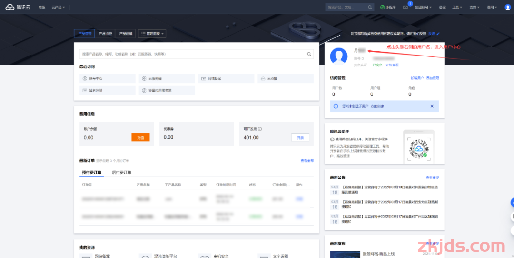Click the 立即查看 link beside 已实名

392,65
